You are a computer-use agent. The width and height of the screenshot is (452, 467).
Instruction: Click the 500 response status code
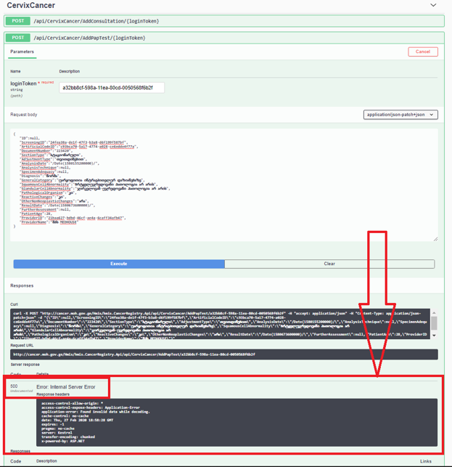pyautogui.click(x=14, y=386)
